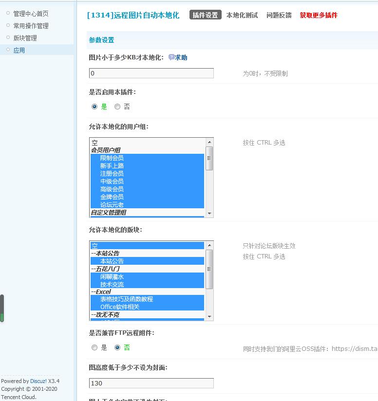The width and height of the screenshot is (378, 401).
Task: Click the dark scroll handle at left edge
Action: [2, 309]
